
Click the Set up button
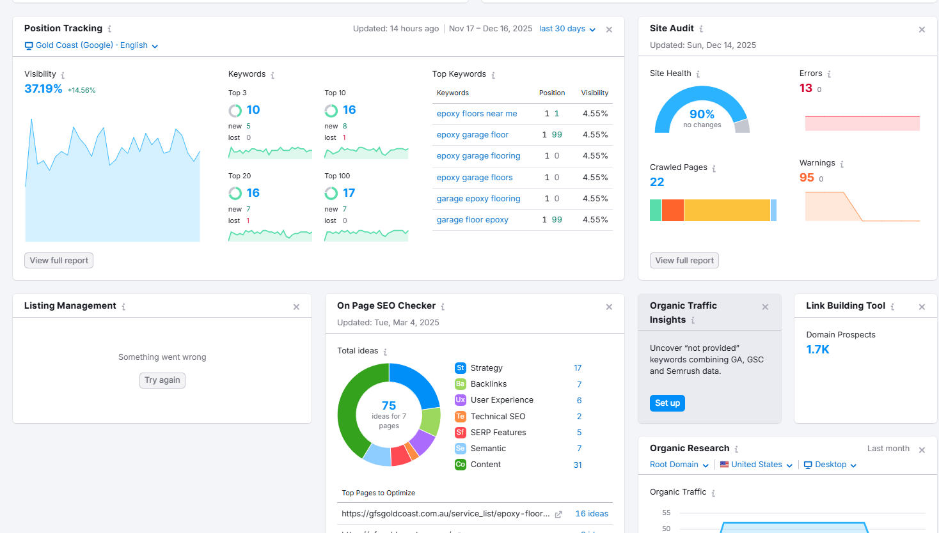(667, 403)
